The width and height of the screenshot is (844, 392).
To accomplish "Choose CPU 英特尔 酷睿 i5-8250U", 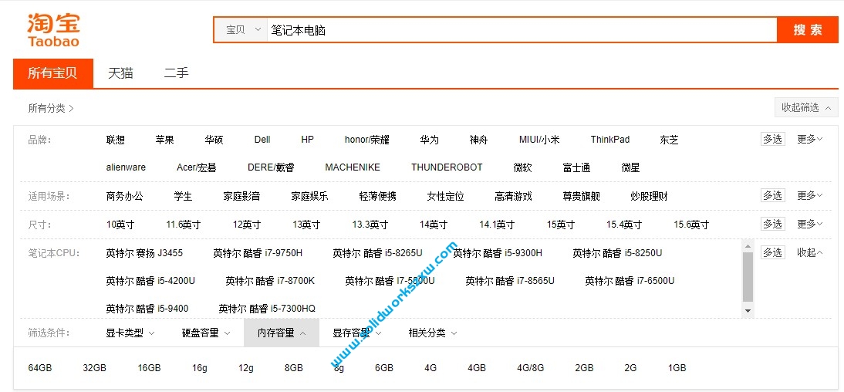I will coord(617,253).
